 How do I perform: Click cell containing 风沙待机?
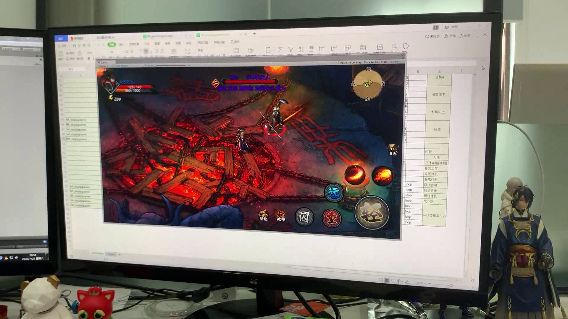coord(435,185)
